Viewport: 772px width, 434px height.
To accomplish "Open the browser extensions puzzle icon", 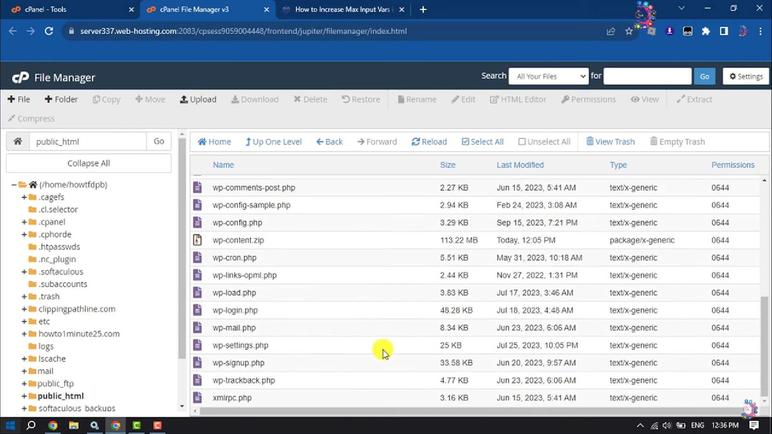I will (x=706, y=31).
